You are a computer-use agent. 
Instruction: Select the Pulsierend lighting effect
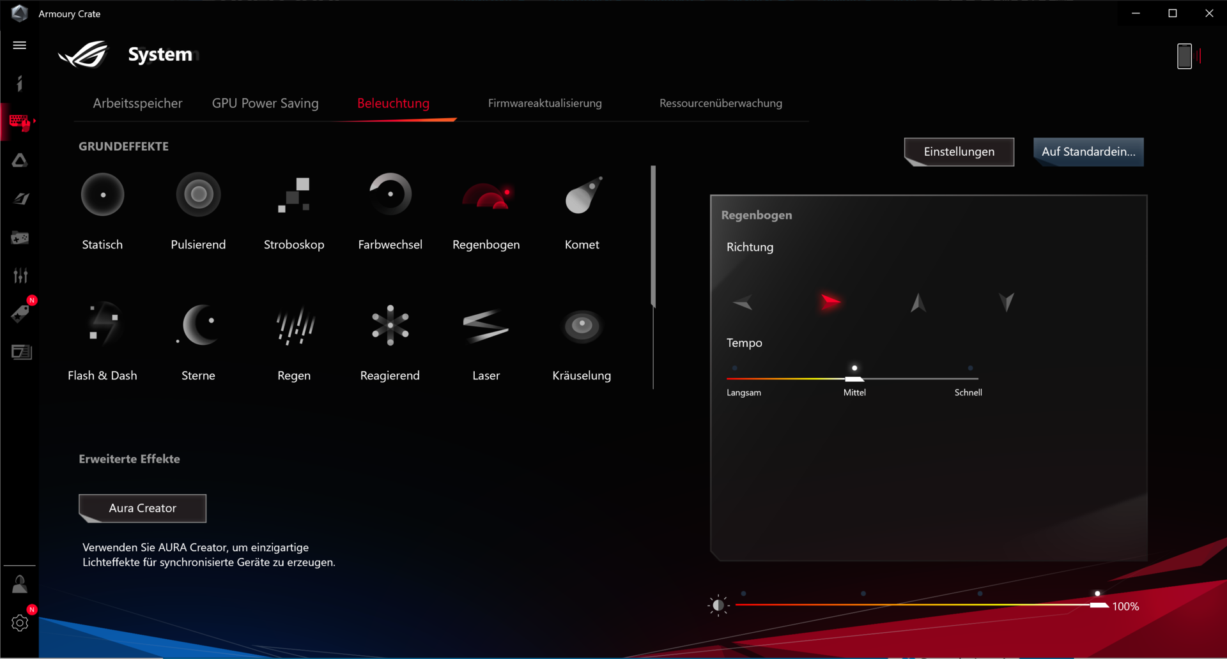click(198, 211)
